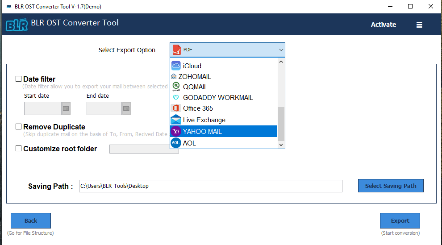Click the dropdown list scrollbar thumb
The image size is (442, 245).
coord(281,124)
